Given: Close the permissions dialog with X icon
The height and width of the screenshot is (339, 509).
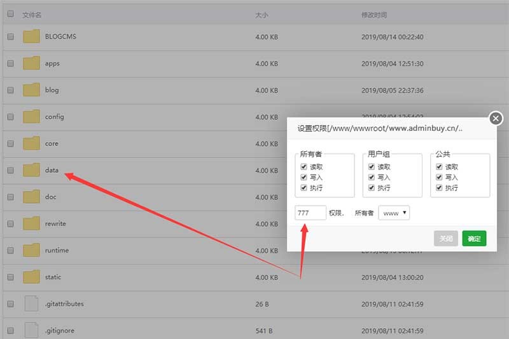Looking at the screenshot, I should (496, 118).
